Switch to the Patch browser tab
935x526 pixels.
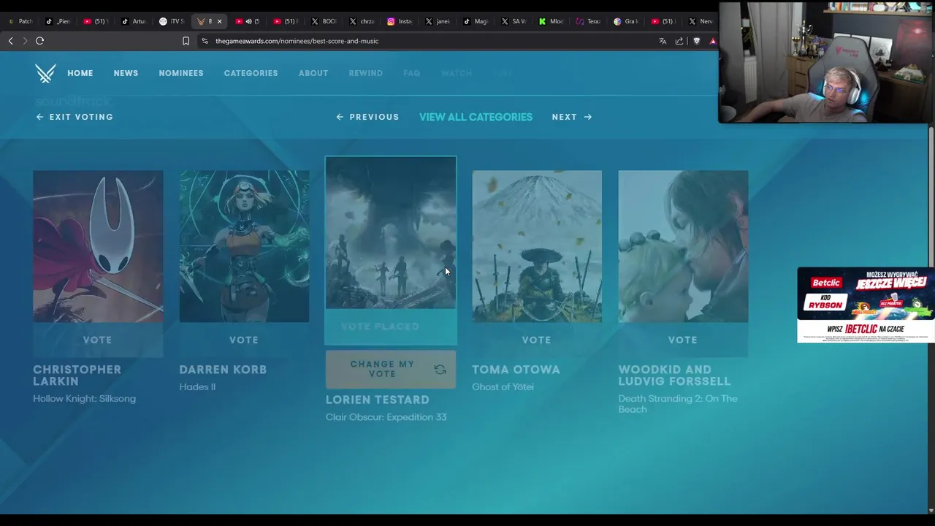20,21
